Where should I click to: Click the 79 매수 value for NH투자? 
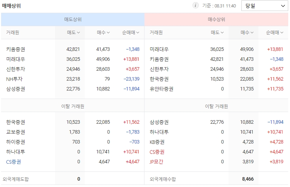[x=107, y=79]
